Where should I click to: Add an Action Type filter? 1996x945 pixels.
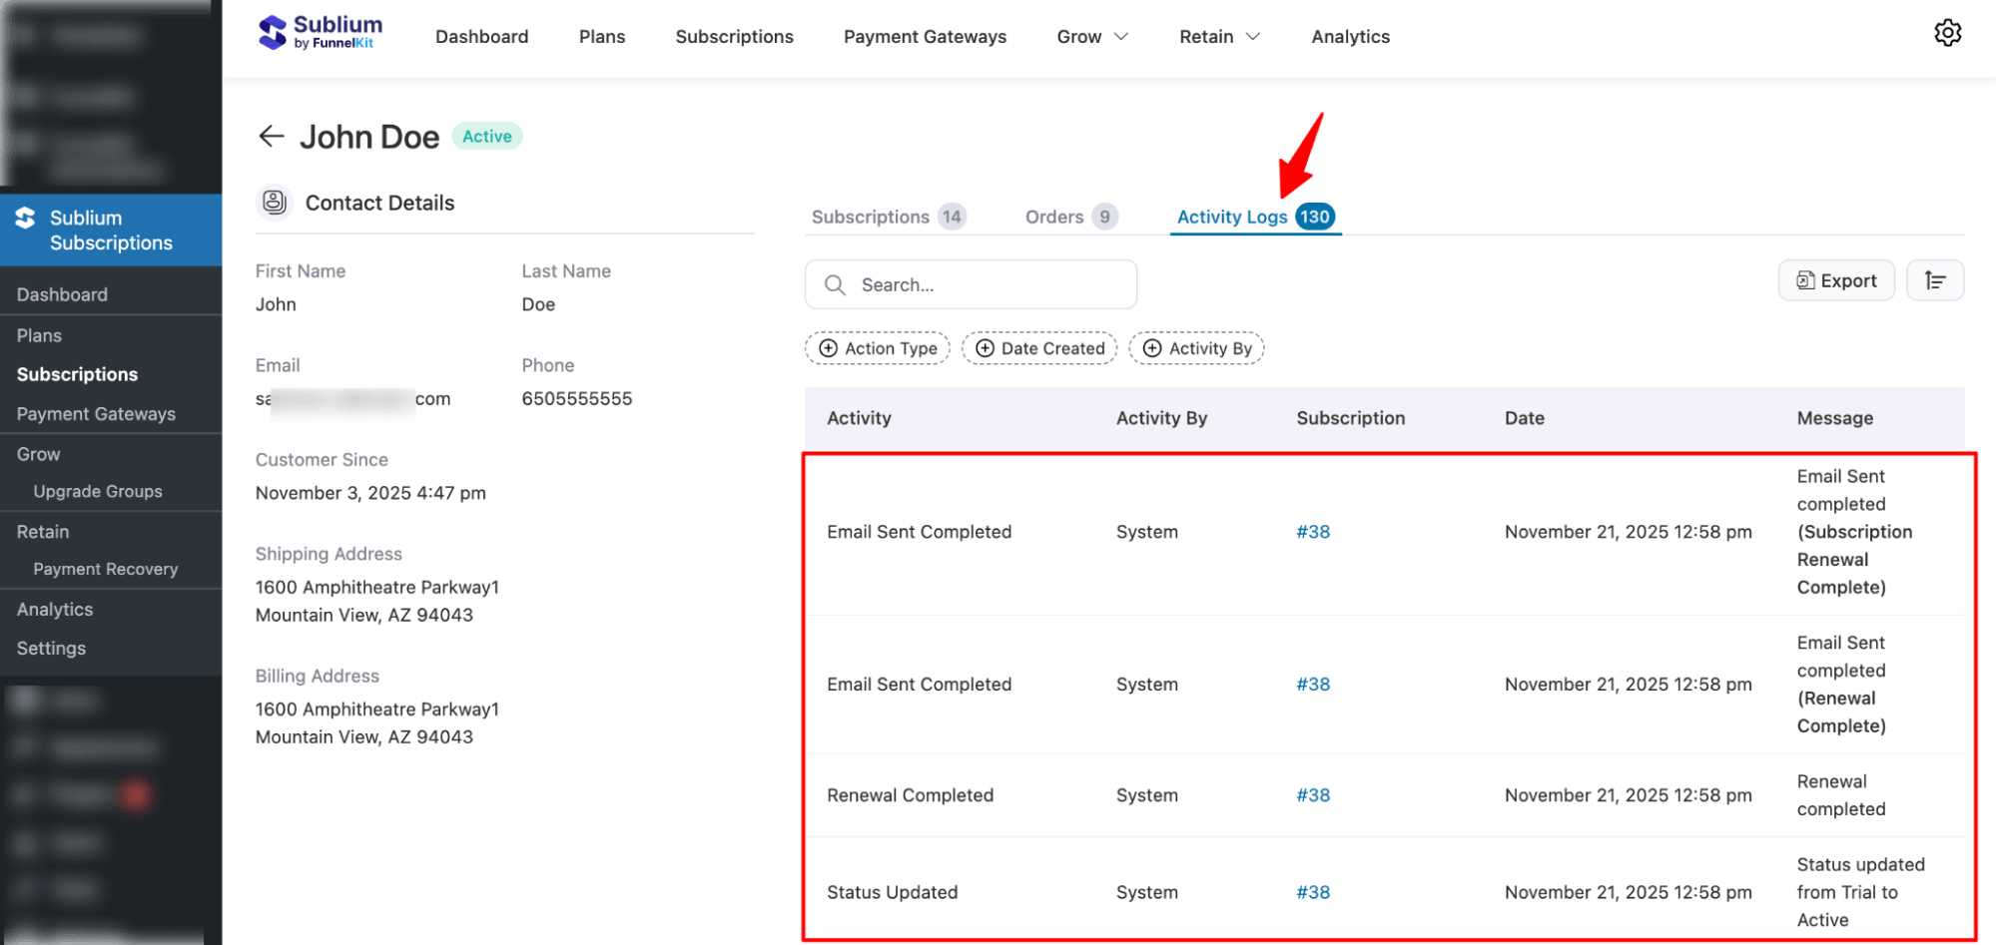click(878, 348)
